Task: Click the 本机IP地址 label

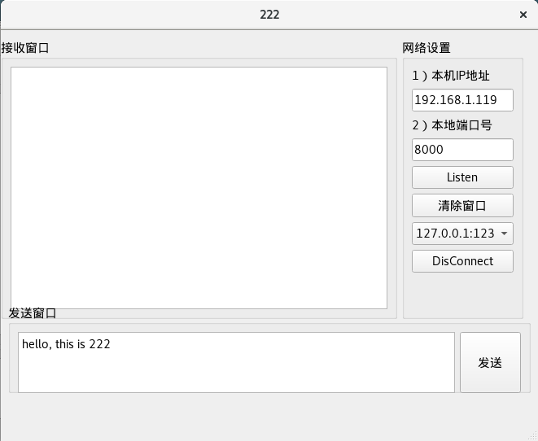Action: tap(451, 76)
